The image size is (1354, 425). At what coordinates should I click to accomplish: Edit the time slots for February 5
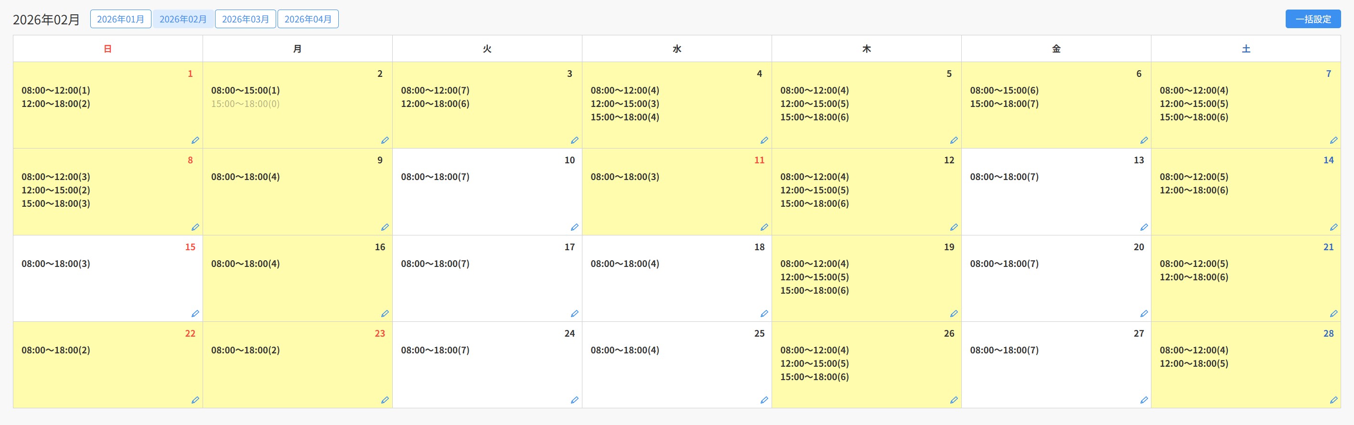954,140
